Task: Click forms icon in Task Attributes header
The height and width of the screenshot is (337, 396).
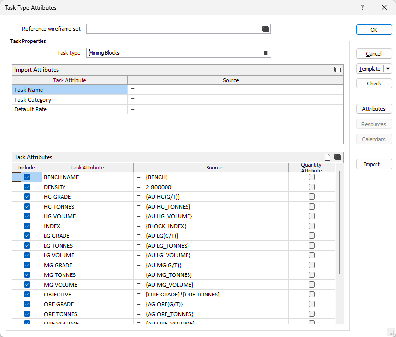Action: [x=338, y=157]
